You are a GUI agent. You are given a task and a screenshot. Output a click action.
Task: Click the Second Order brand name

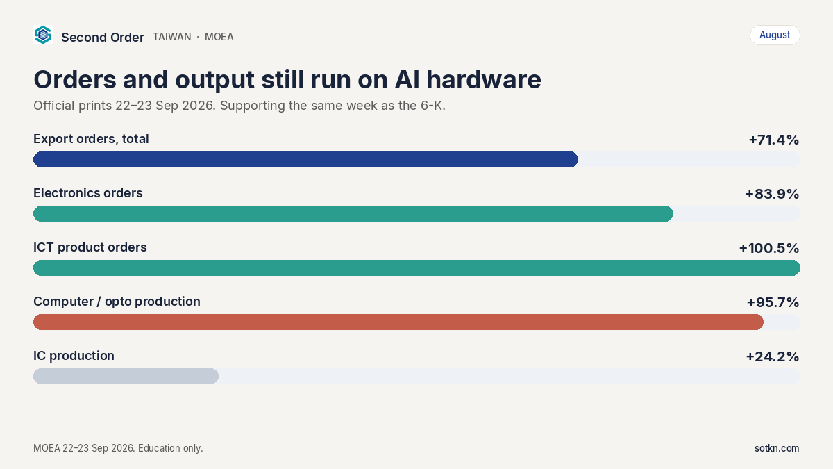coord(103,37)
